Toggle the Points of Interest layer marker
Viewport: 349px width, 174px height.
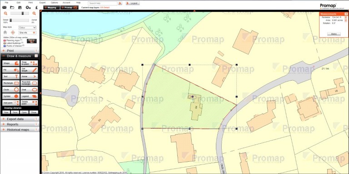[5, 46]
